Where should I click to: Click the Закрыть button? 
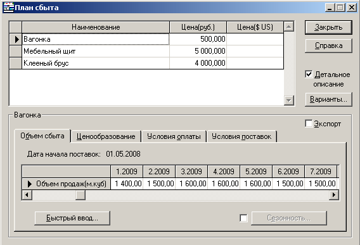point(328,27)
